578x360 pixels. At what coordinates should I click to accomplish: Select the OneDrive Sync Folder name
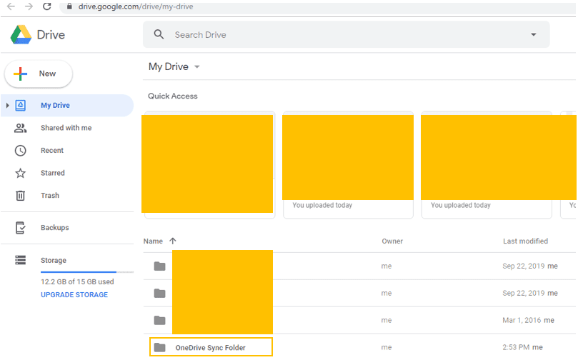pyautogui.click(x=211, y=348)
